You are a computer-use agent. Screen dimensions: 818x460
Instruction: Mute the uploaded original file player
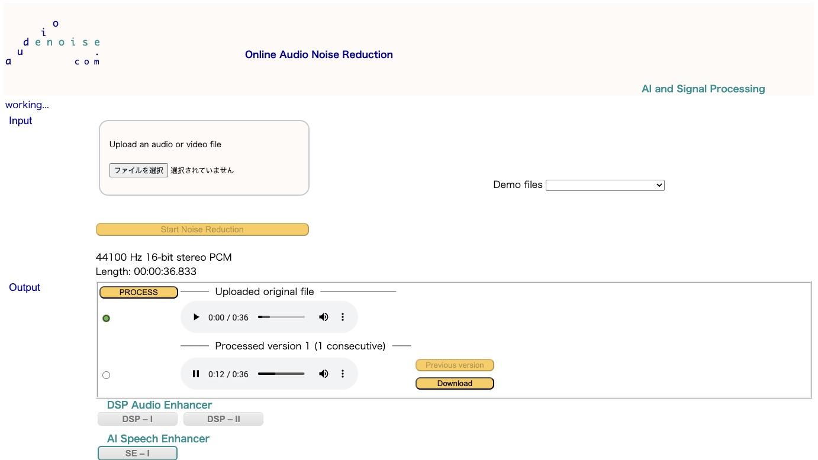coord(324,318)
